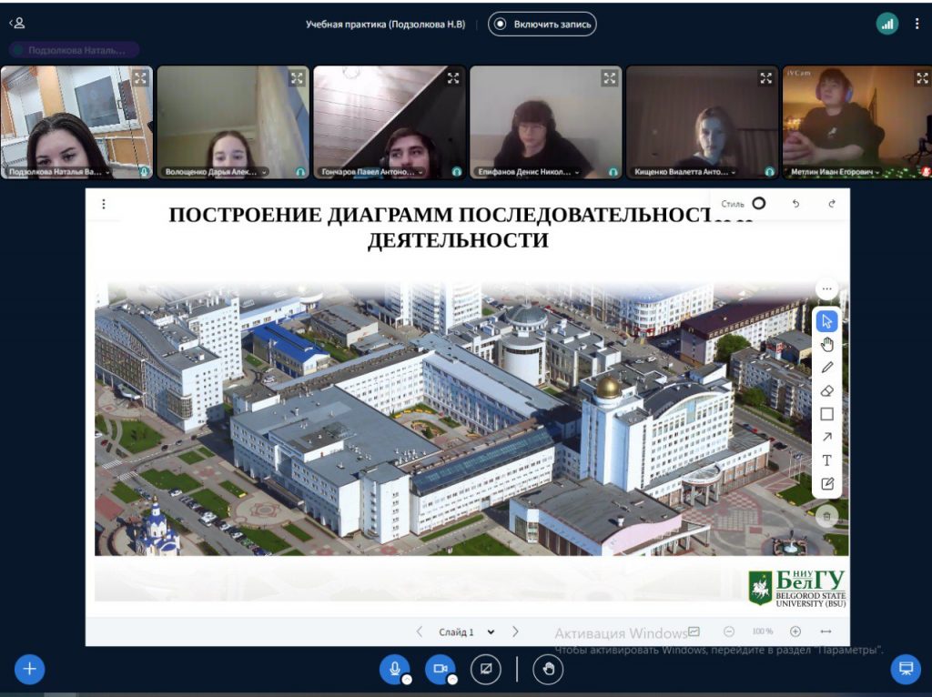Click the trash delete annotations icon

coord(826,516)
